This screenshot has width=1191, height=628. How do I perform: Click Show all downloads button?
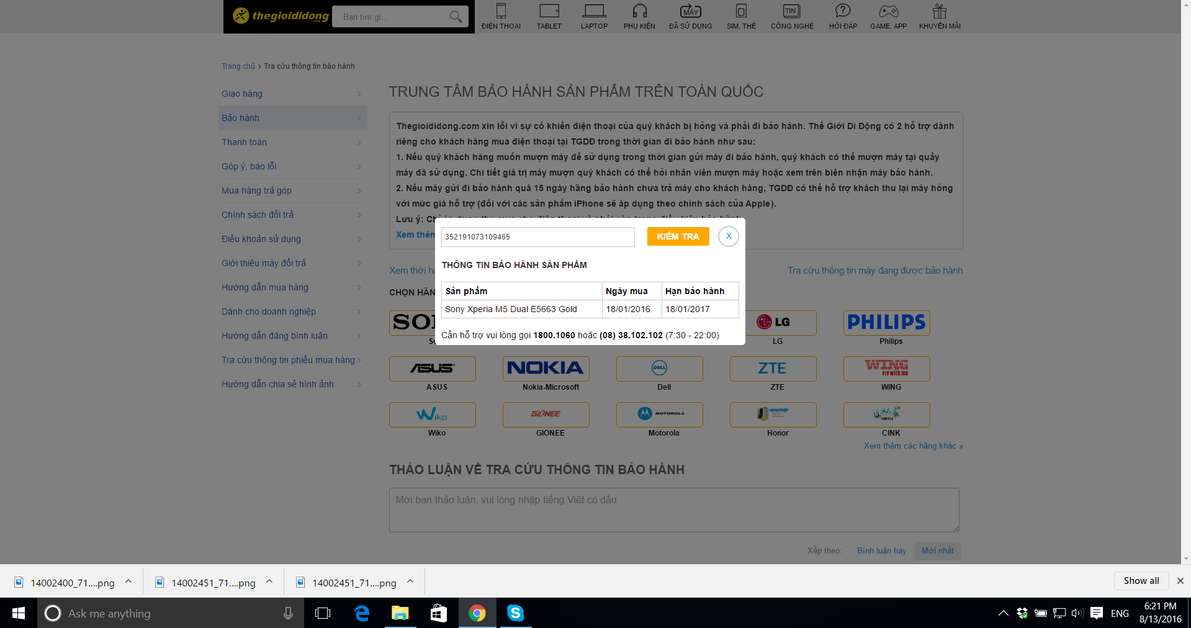click(1141, 581)
